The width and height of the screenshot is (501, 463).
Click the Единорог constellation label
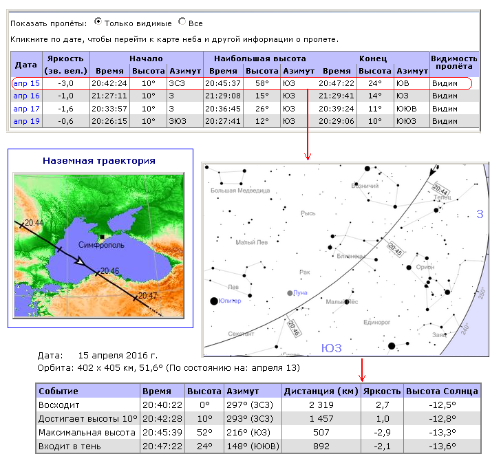pos(377,323)
